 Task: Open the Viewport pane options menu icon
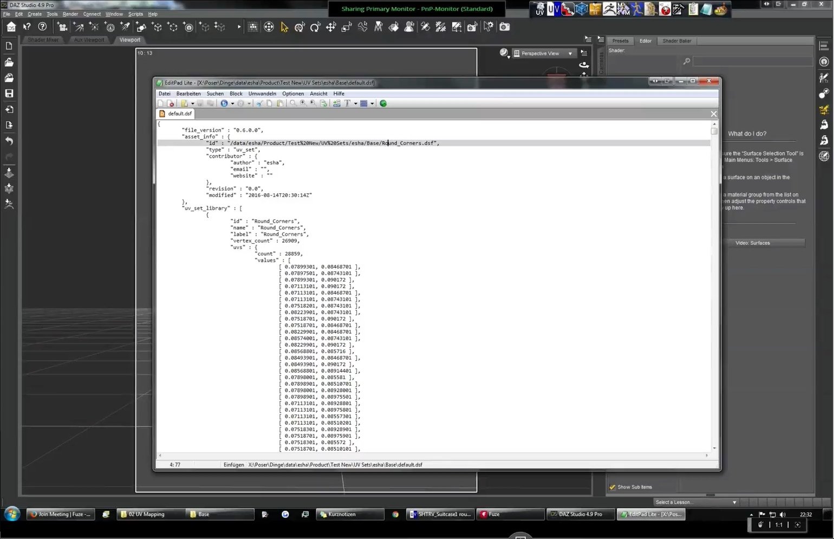coord(588,40)
